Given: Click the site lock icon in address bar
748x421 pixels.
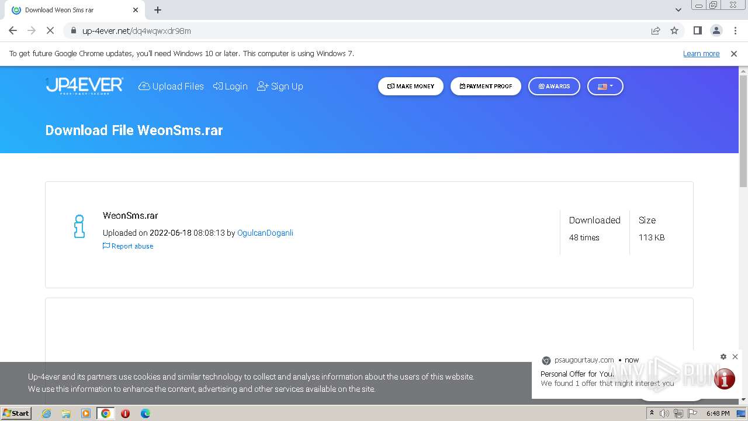Looking at the screenshot, I should point(73,30).
